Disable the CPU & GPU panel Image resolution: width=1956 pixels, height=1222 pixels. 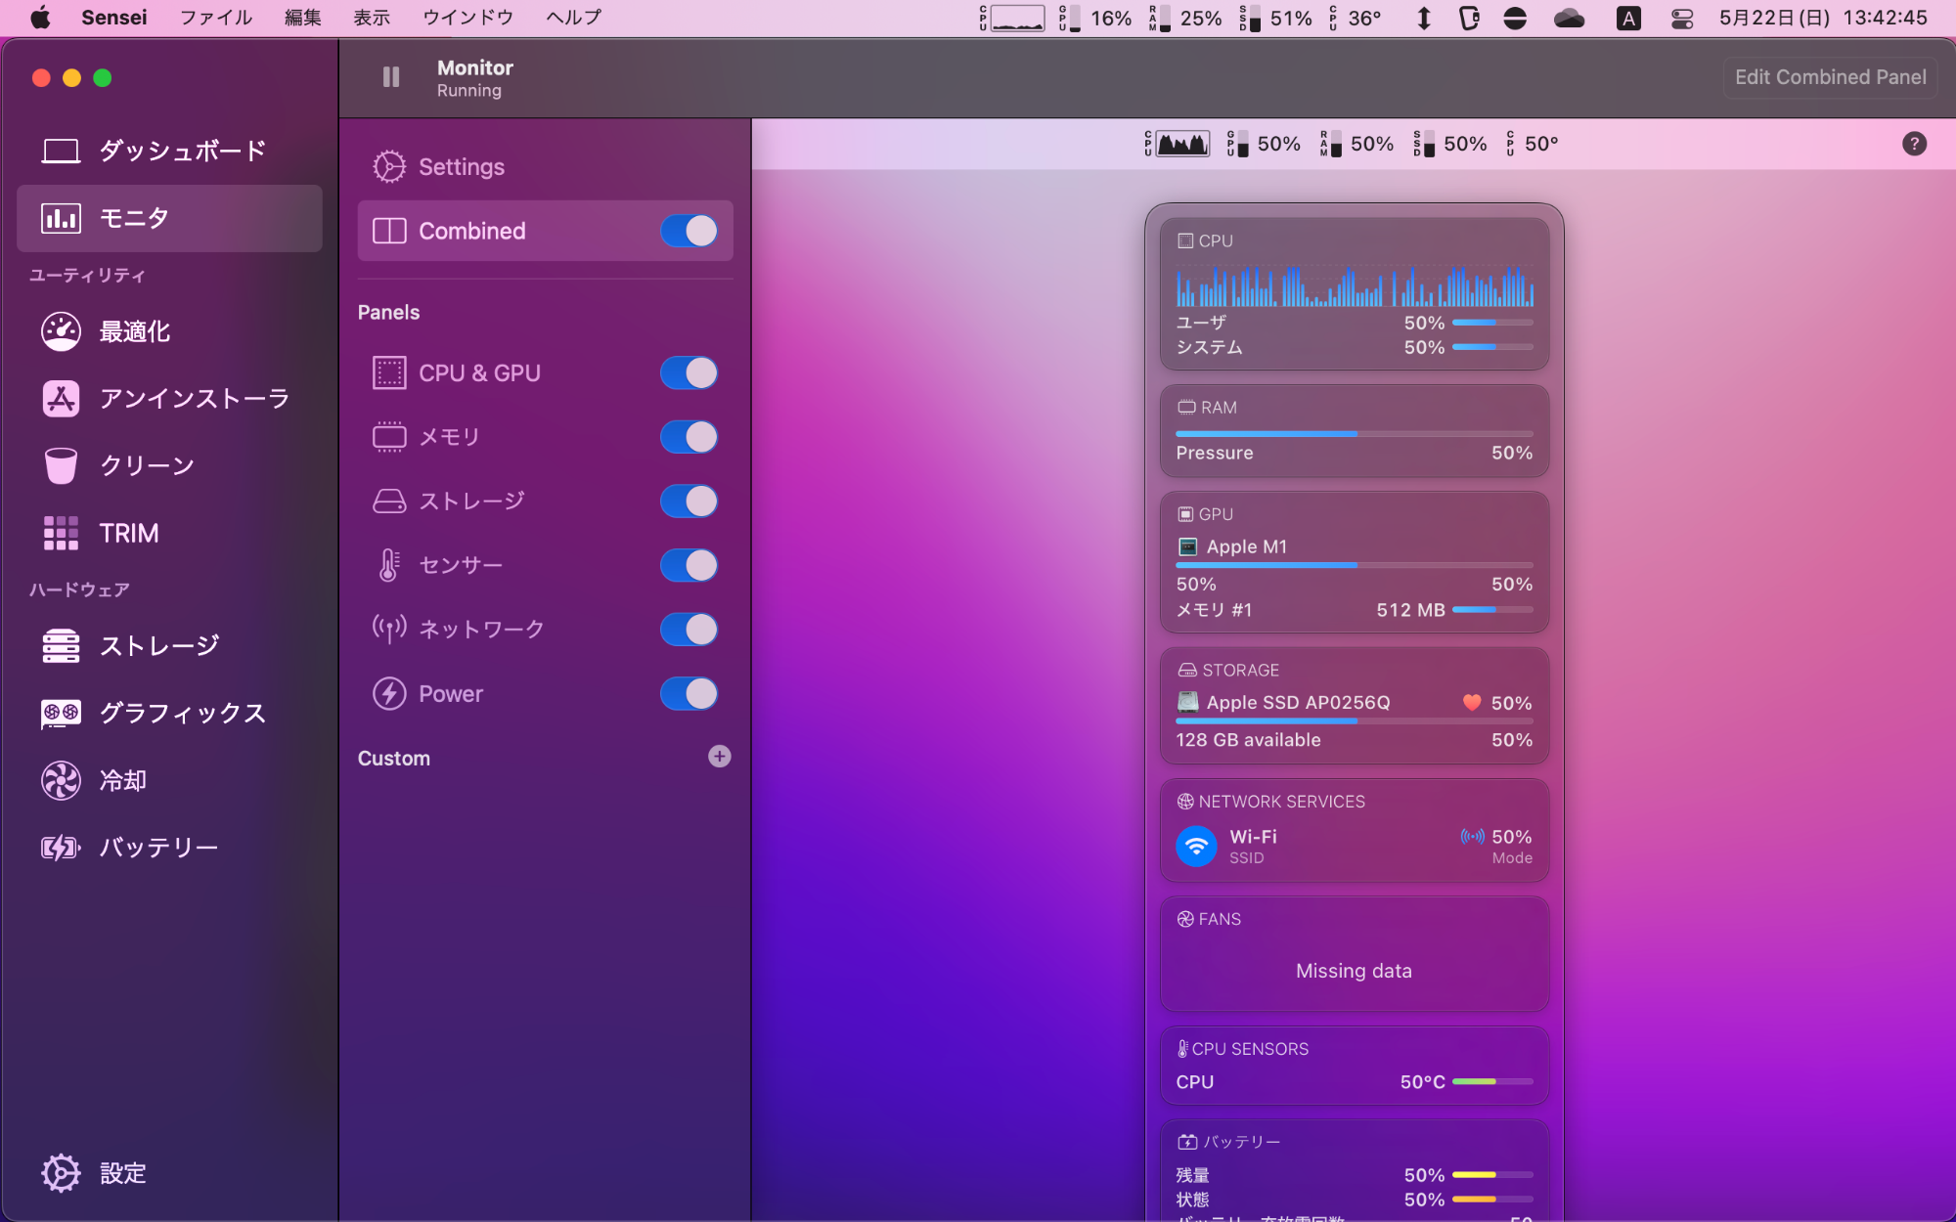[x=689, y=372]
